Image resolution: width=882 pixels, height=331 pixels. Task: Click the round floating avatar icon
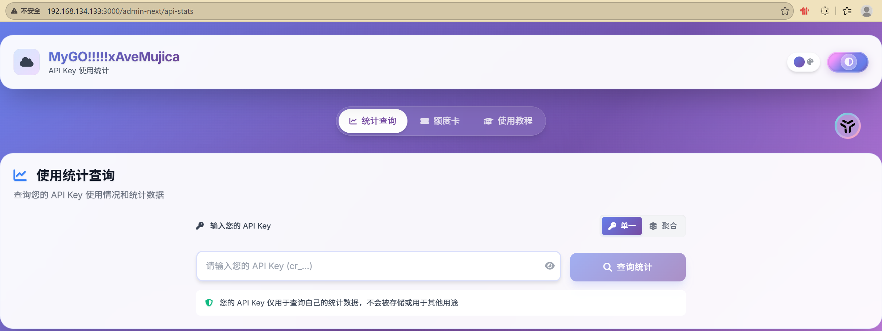(848, 126)
